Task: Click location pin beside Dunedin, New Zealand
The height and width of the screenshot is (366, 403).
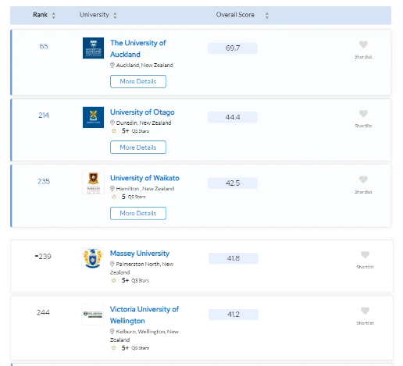Action: click(112, 123)
